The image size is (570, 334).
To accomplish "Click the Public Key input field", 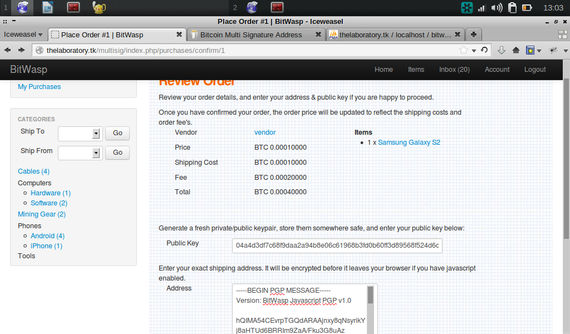I will coord(337,245).
